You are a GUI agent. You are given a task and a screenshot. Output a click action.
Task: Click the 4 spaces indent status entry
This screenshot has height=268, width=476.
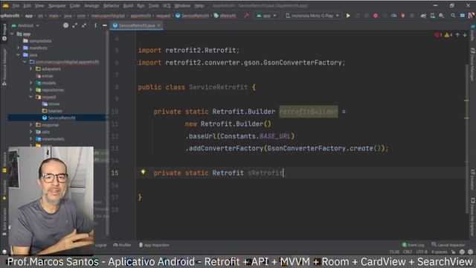(x=440, y=252)
